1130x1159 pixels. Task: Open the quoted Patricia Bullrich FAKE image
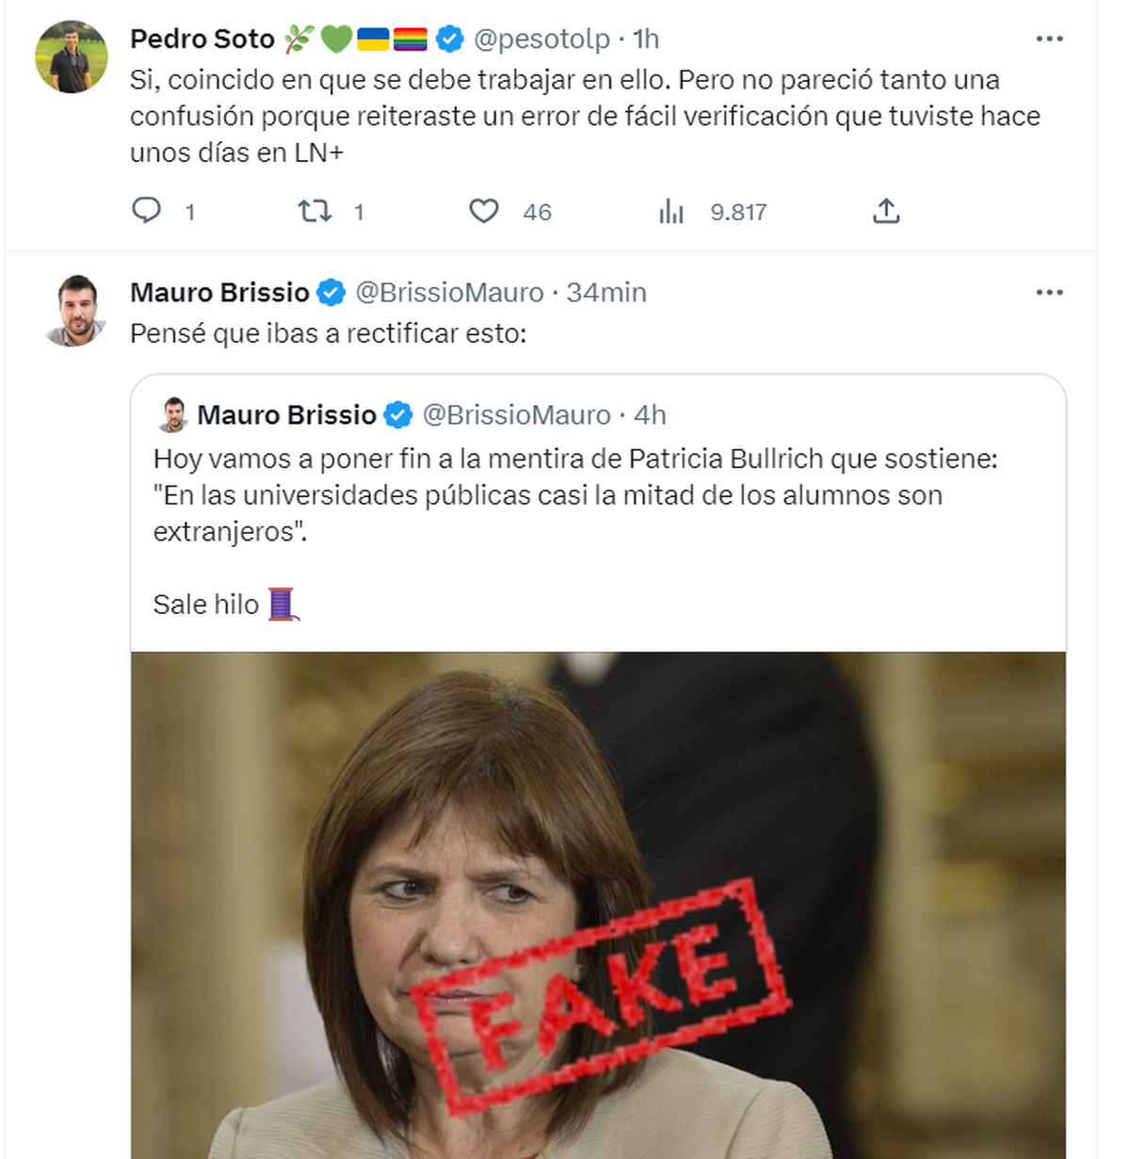point(598,904)
